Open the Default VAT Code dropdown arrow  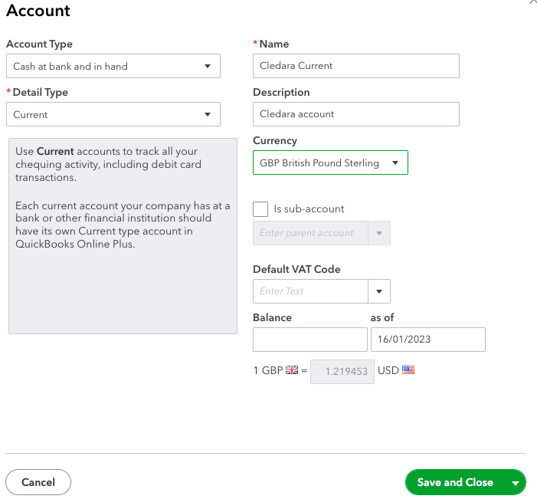[x=379, y=291]
